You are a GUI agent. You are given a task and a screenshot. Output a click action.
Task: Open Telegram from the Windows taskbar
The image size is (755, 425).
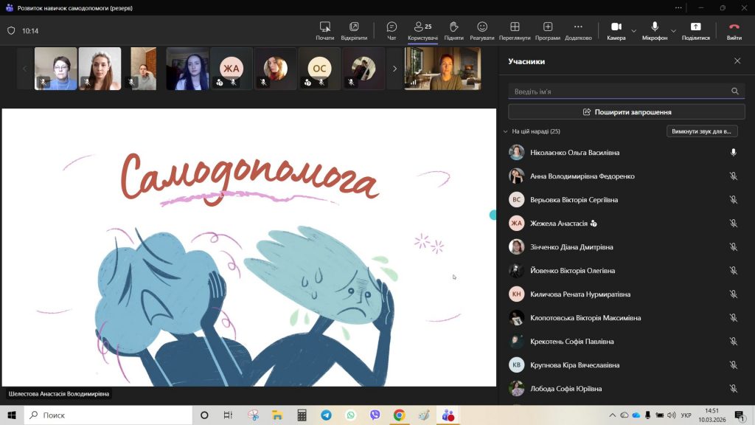(326, 415)
